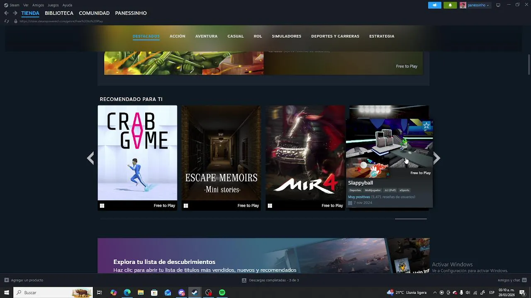This screenshot has width=531, height=298.
Task: Open Descargas completadas status
Action: point(274,280)
